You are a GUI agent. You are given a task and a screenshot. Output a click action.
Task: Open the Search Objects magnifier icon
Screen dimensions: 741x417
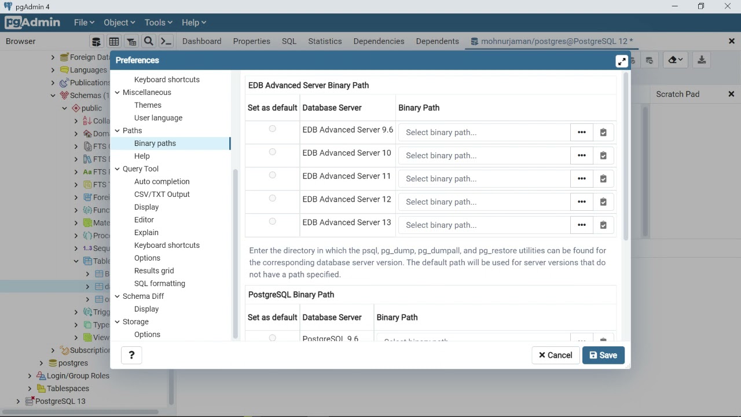click(149, 41)
